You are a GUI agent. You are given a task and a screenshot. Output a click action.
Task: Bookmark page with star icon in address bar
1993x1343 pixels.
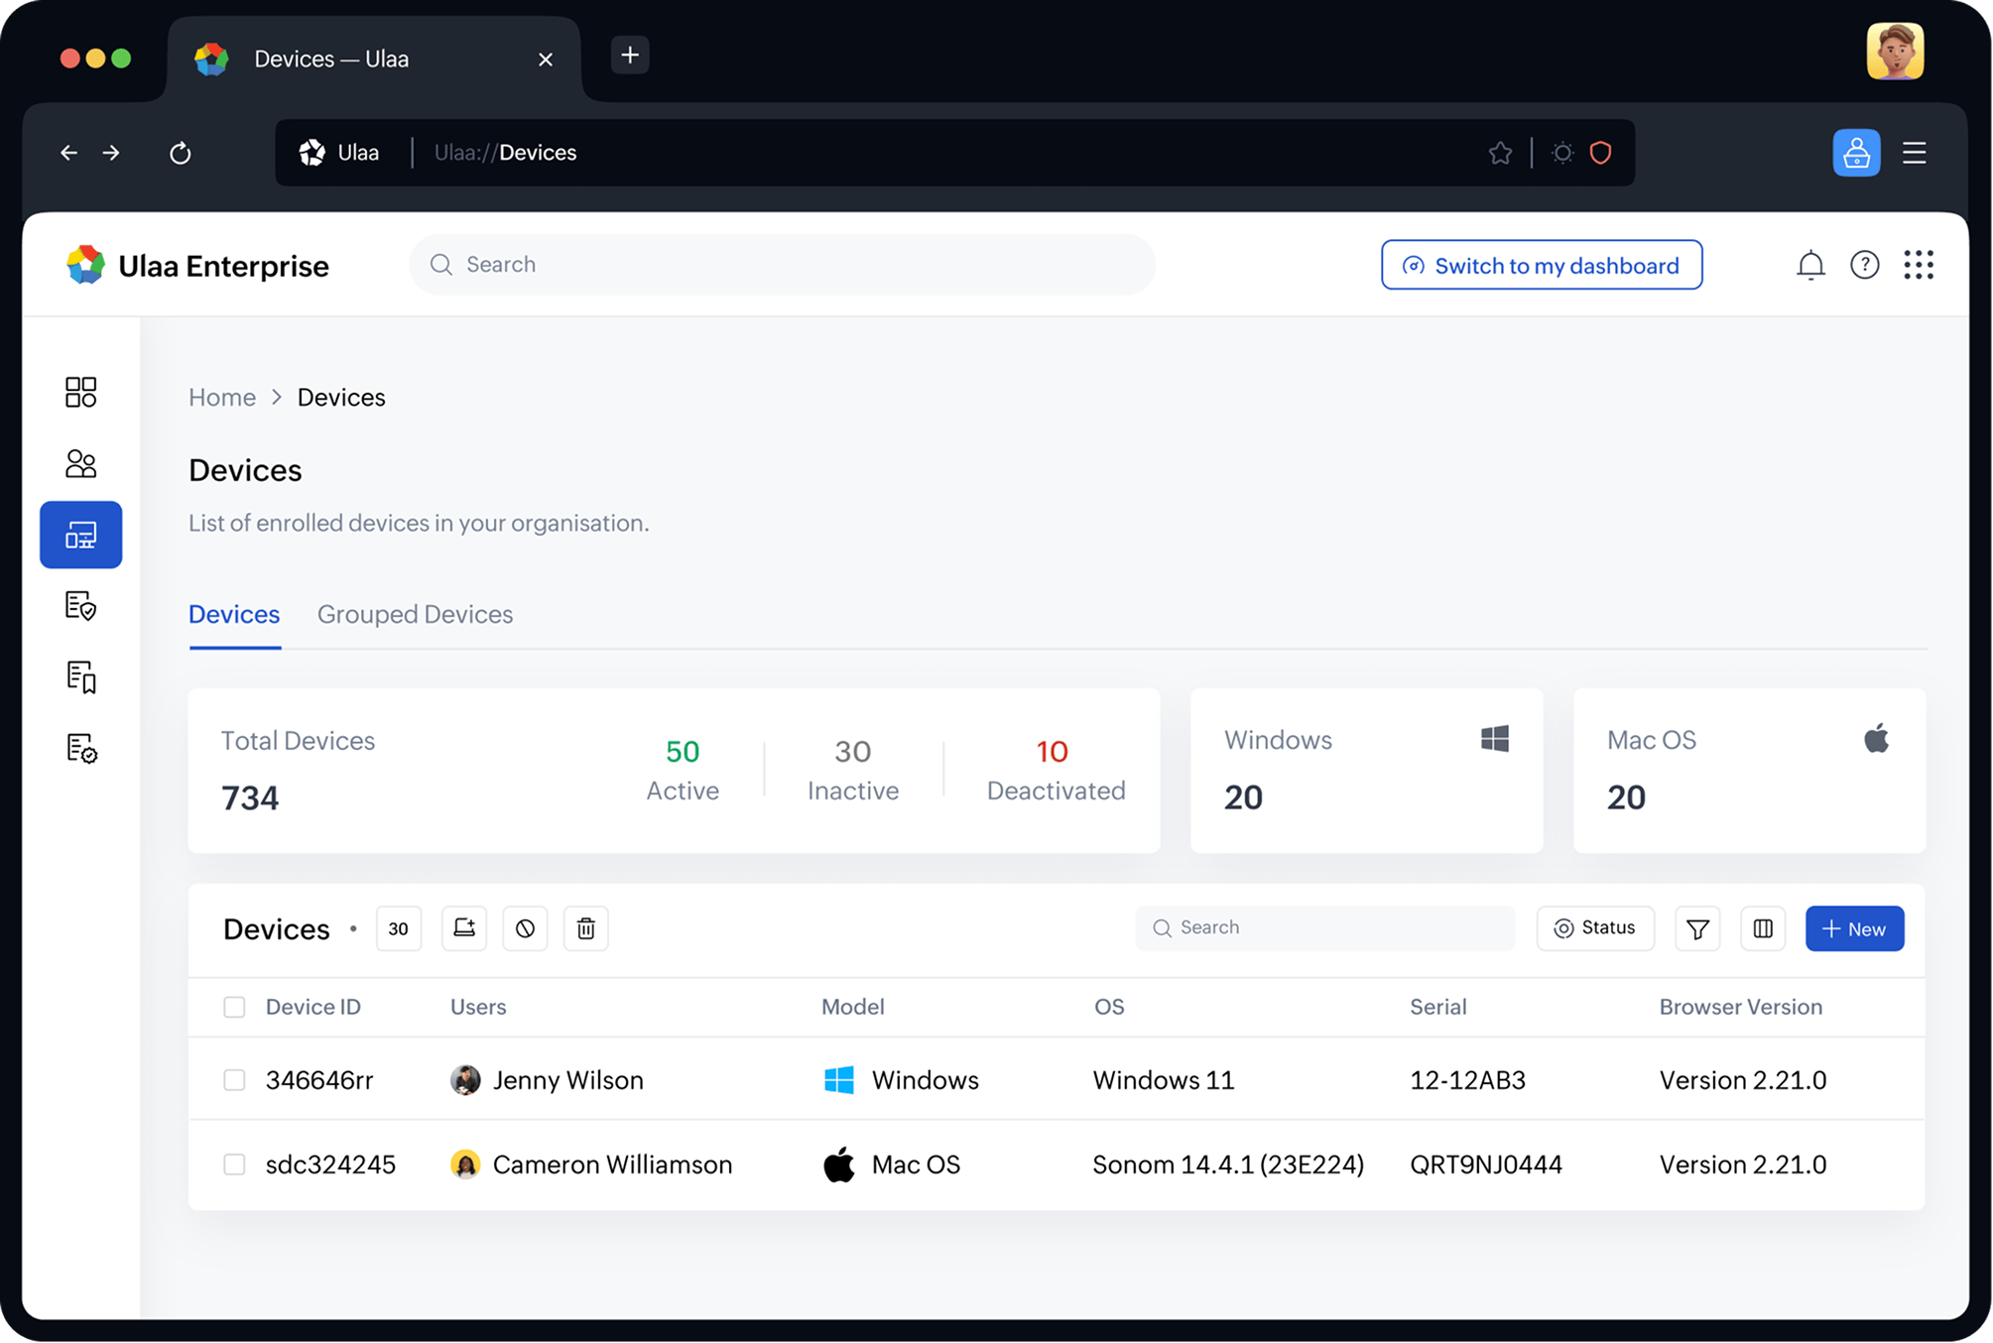(1500, 153)
